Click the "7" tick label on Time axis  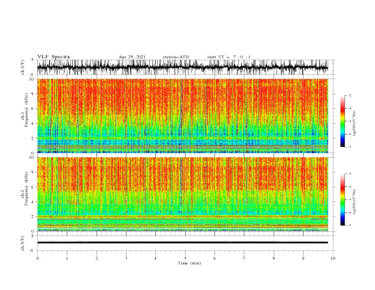(x=244, y=258)
